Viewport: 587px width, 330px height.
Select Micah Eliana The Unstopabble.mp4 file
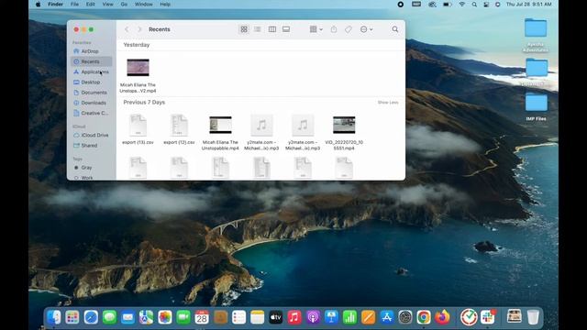[220, 133]
